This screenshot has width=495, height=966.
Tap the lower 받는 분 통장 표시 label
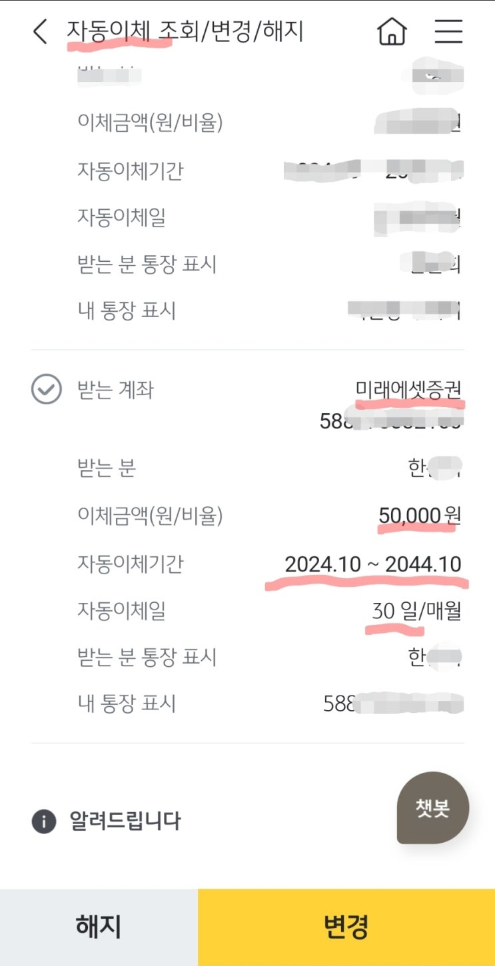click(x=147, y=658)
